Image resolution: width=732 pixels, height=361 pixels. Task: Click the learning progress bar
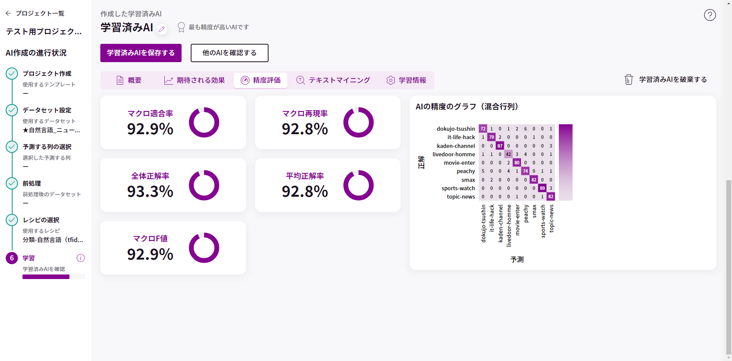[x=53, y=277]
